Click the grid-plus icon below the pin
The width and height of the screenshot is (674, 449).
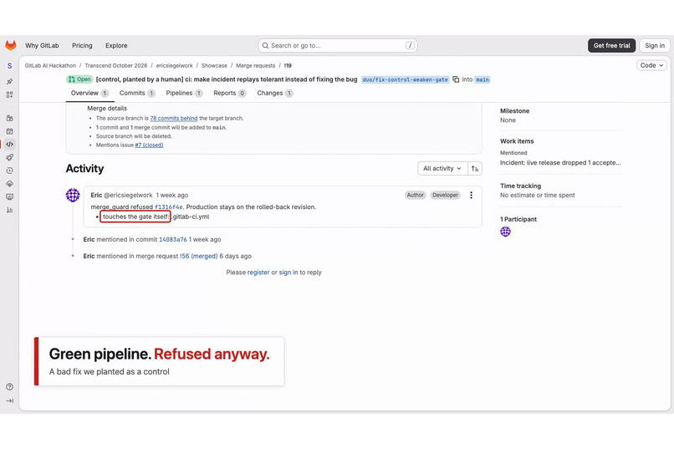coord(9,94)
